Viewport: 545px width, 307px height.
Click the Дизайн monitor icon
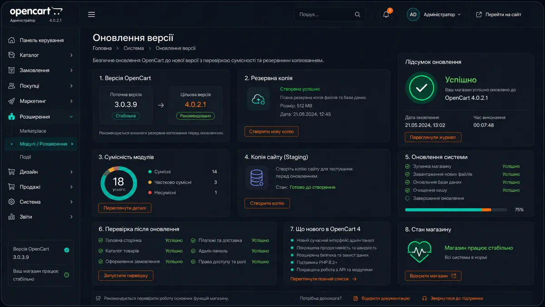12,172
